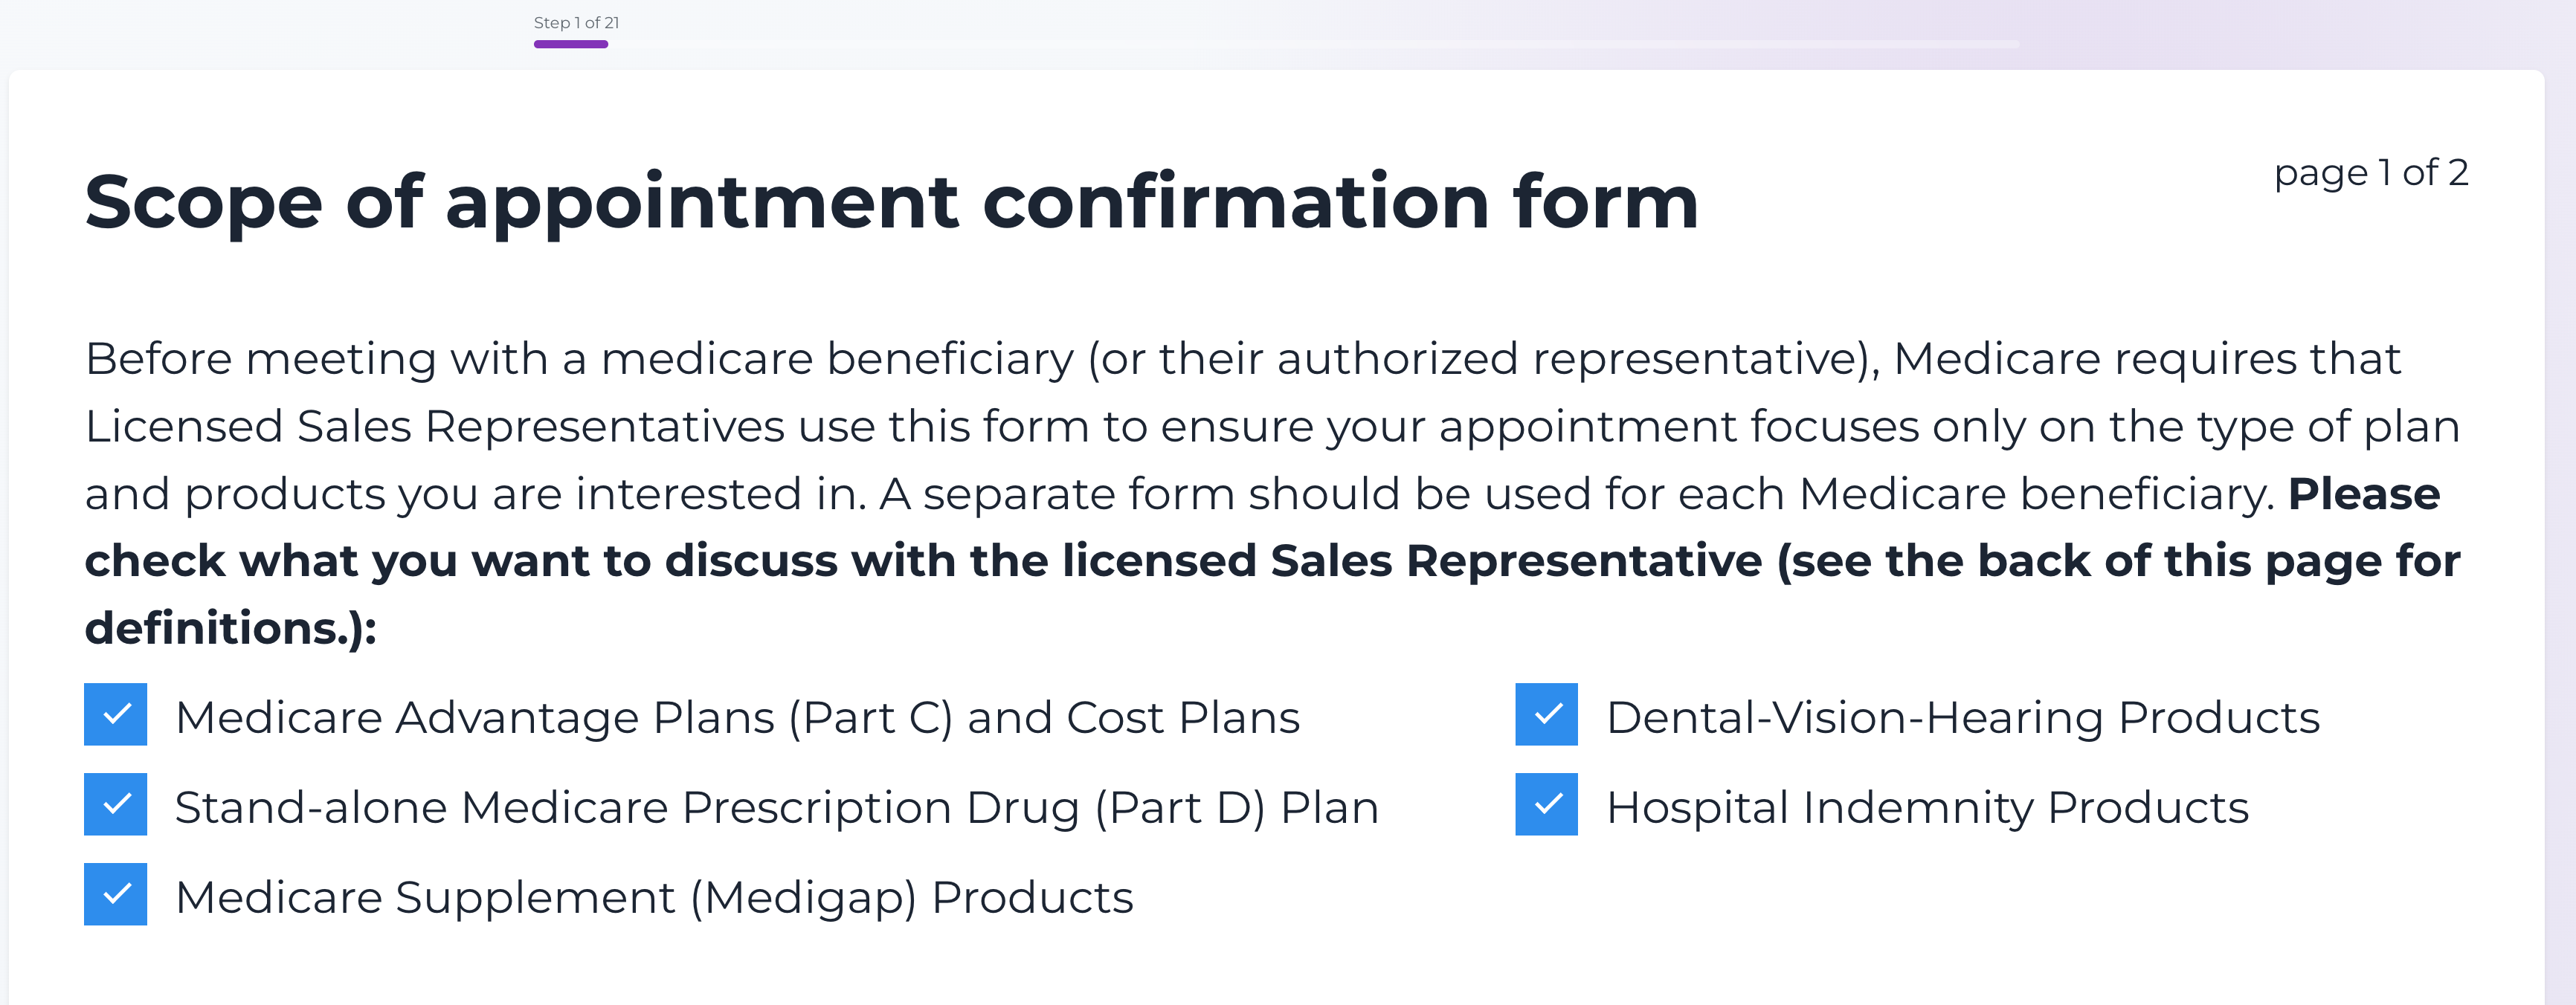Click the 'Hospital Indemnity Products' label text
Image resolution: width=2576 pixels, height=1005 pixels.
[x=1927, y=808]
